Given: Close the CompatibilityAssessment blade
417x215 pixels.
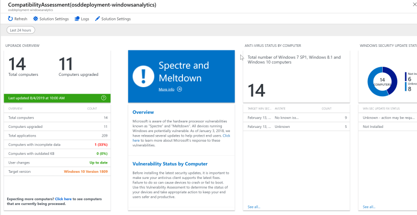Looking at the screenshot, I should (413, 4).
